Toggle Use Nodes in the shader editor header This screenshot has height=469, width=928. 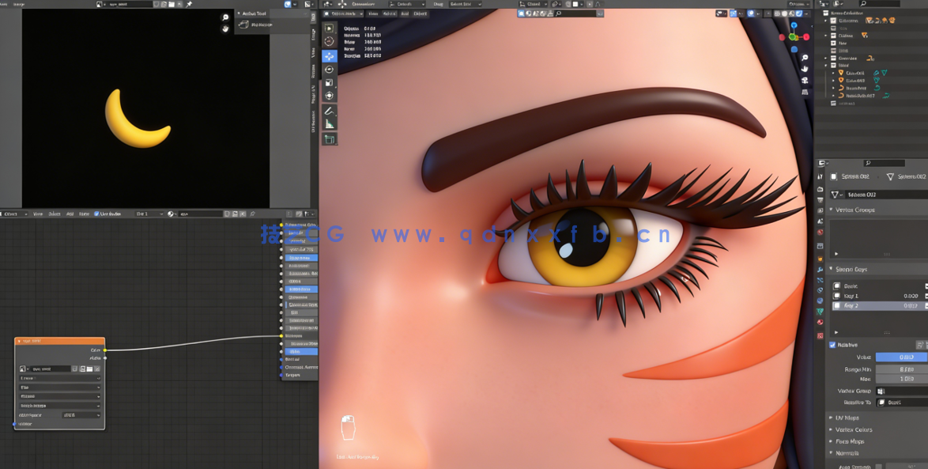tap(96, 214)
